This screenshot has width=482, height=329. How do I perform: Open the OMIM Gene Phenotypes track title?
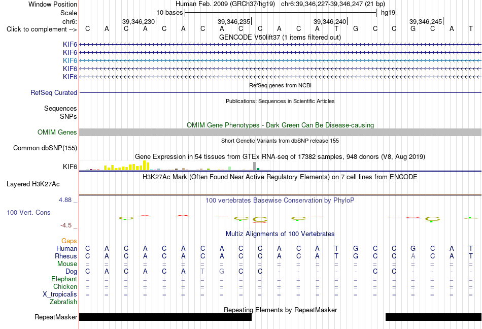tap(280, 125)
